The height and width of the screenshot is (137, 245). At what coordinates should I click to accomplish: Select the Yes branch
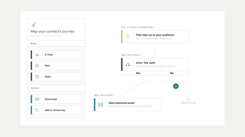tap(138, 73)
